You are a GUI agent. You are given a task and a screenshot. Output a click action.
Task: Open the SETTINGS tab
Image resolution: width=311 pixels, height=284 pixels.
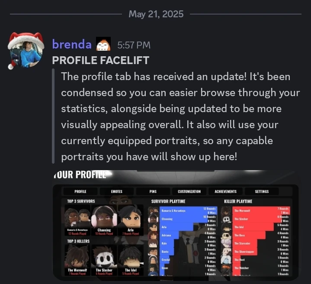[x=262, y=191]
